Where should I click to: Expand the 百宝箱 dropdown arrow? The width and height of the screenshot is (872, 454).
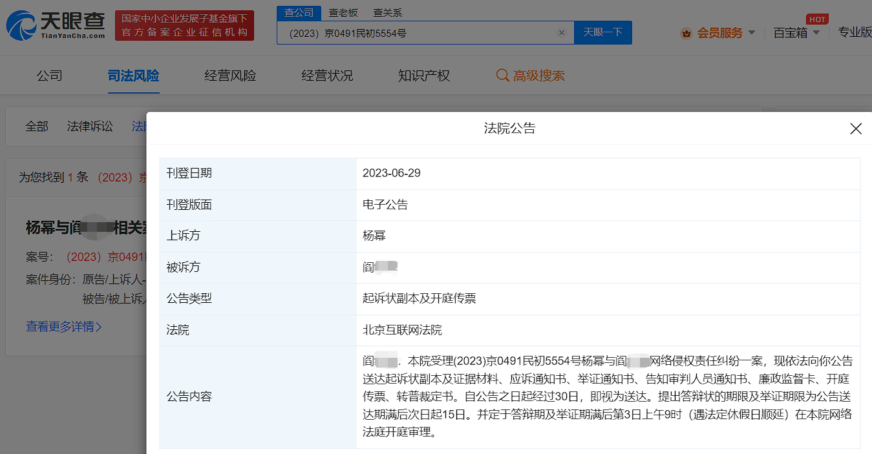816,33
